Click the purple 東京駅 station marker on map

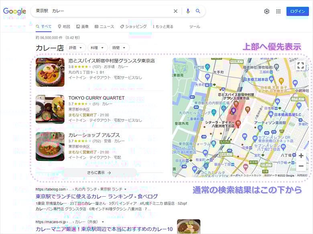pyautogui.click(x=233, y=110)
